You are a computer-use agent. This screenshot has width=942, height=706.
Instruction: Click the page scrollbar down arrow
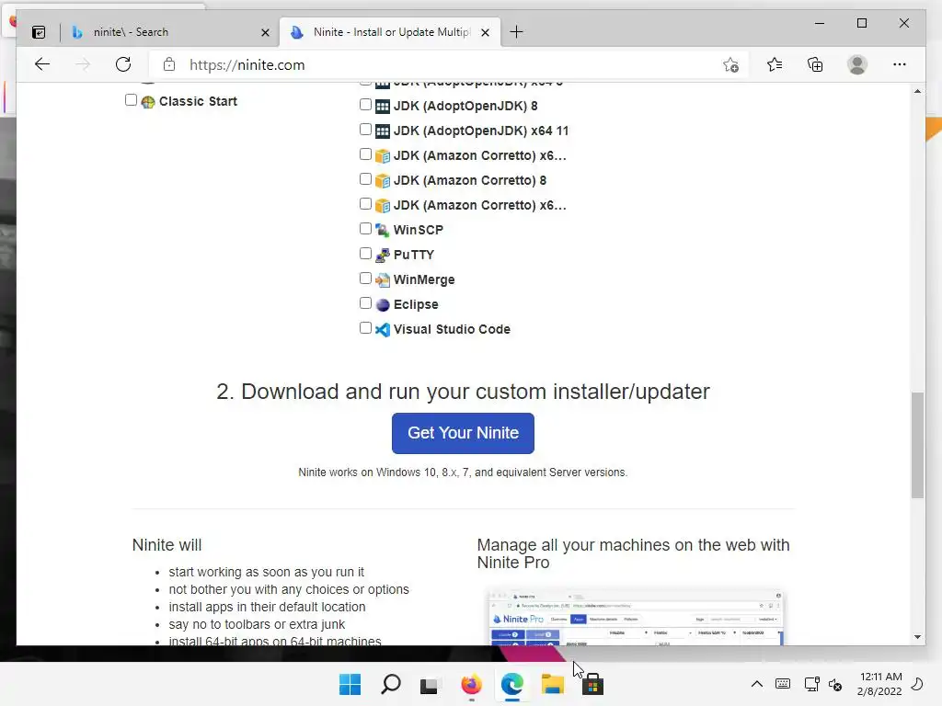(x=917, y=637)
